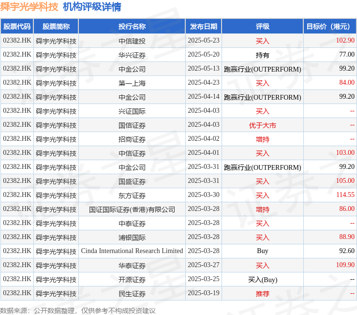The width and height of the screenshot is (357, 315).
Task: Click target price 103.00
Action: pos(345,152)
